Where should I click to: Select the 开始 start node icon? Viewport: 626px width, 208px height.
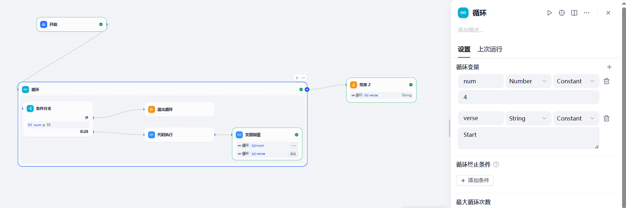pos(44,24)
